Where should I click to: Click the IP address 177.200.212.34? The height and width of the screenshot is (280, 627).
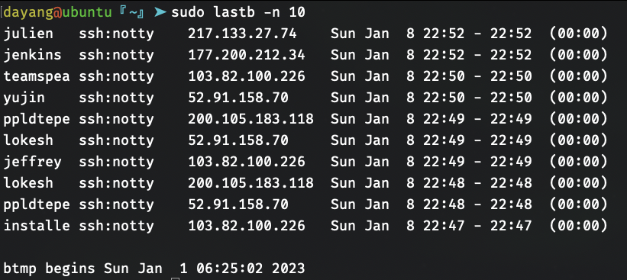click(247, 55)
